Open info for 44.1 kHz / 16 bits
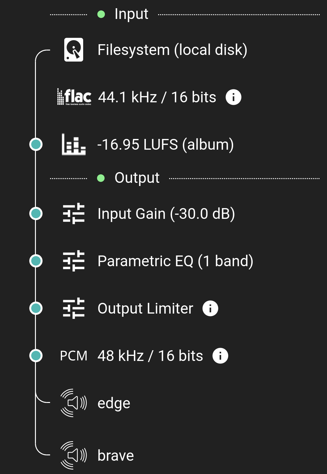This screenshot has width=327, height=474. (233, 97)
